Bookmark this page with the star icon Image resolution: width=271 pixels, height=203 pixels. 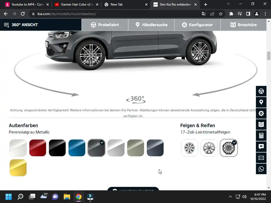pyautogui.click(x=221, y=14)
